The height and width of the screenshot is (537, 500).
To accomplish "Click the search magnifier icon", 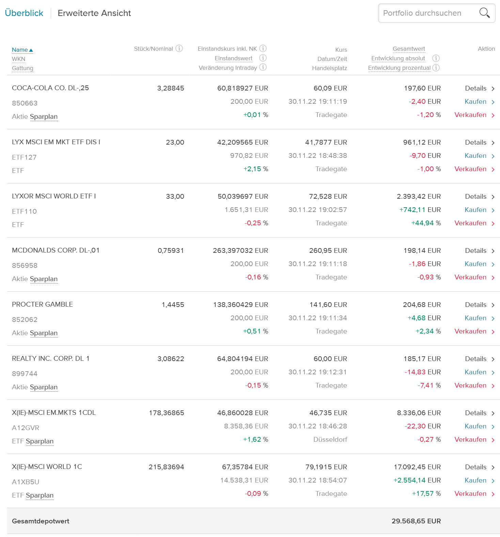I will (484, 13).
